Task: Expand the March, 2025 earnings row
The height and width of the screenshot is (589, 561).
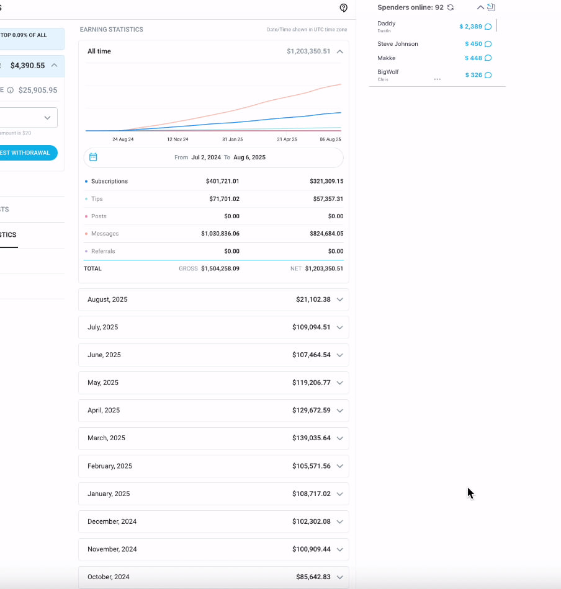Action: click(339, 438)
